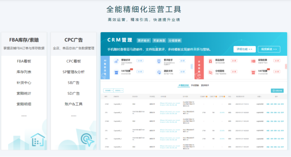The image size is (291, 157).
Task: Open 补货中心 in the FBA card
Action: point(24,83)
